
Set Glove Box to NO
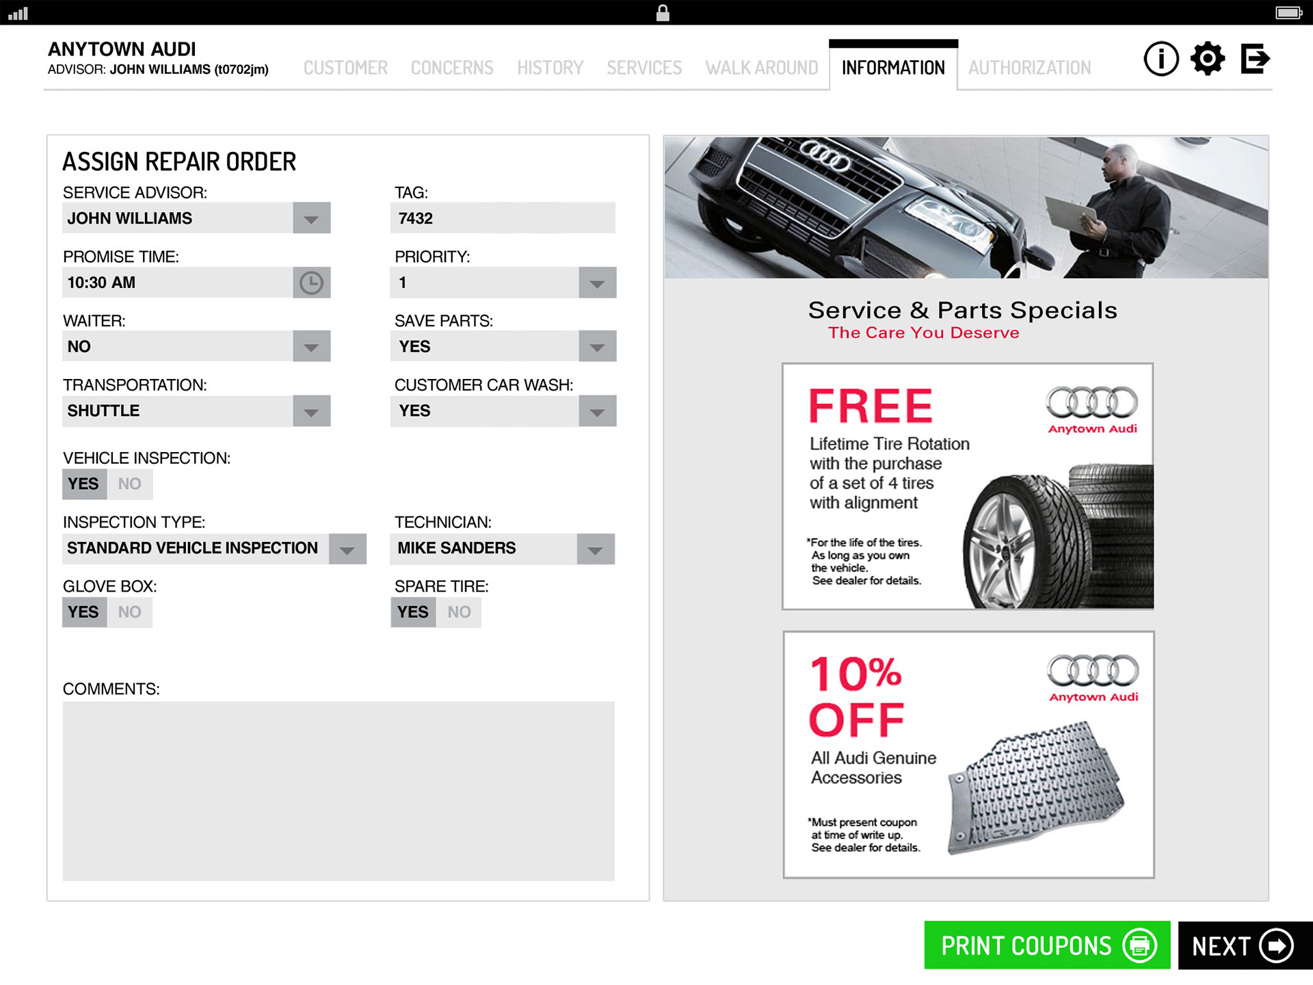129,612
